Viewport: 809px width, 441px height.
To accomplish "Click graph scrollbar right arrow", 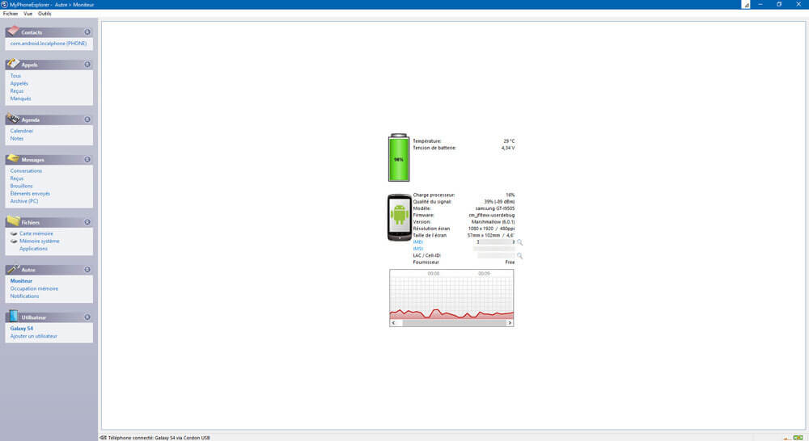I will pyautogui.click(x=510, y=323).
